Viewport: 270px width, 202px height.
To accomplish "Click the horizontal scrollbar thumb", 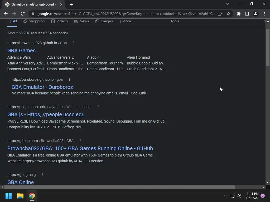I will point(119,187).
